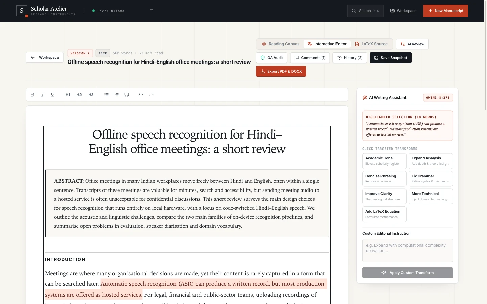The height and width of the screenshot is (304, 487).
Task: Switch to Interactive Editor tab
Action: tap(327, 44)
